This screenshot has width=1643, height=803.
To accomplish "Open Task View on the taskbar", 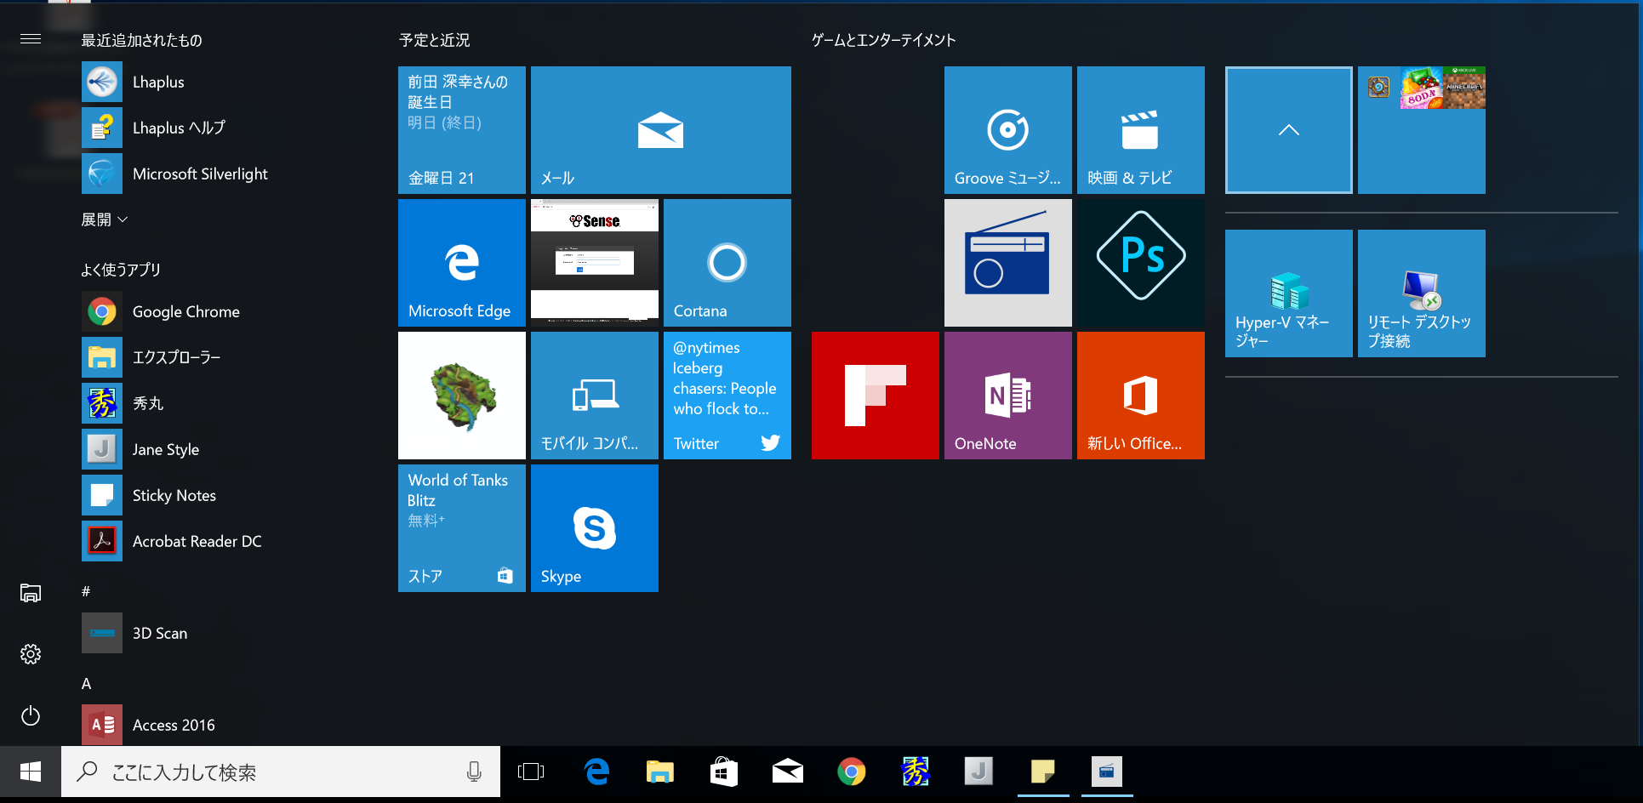I will click(531, 772).
